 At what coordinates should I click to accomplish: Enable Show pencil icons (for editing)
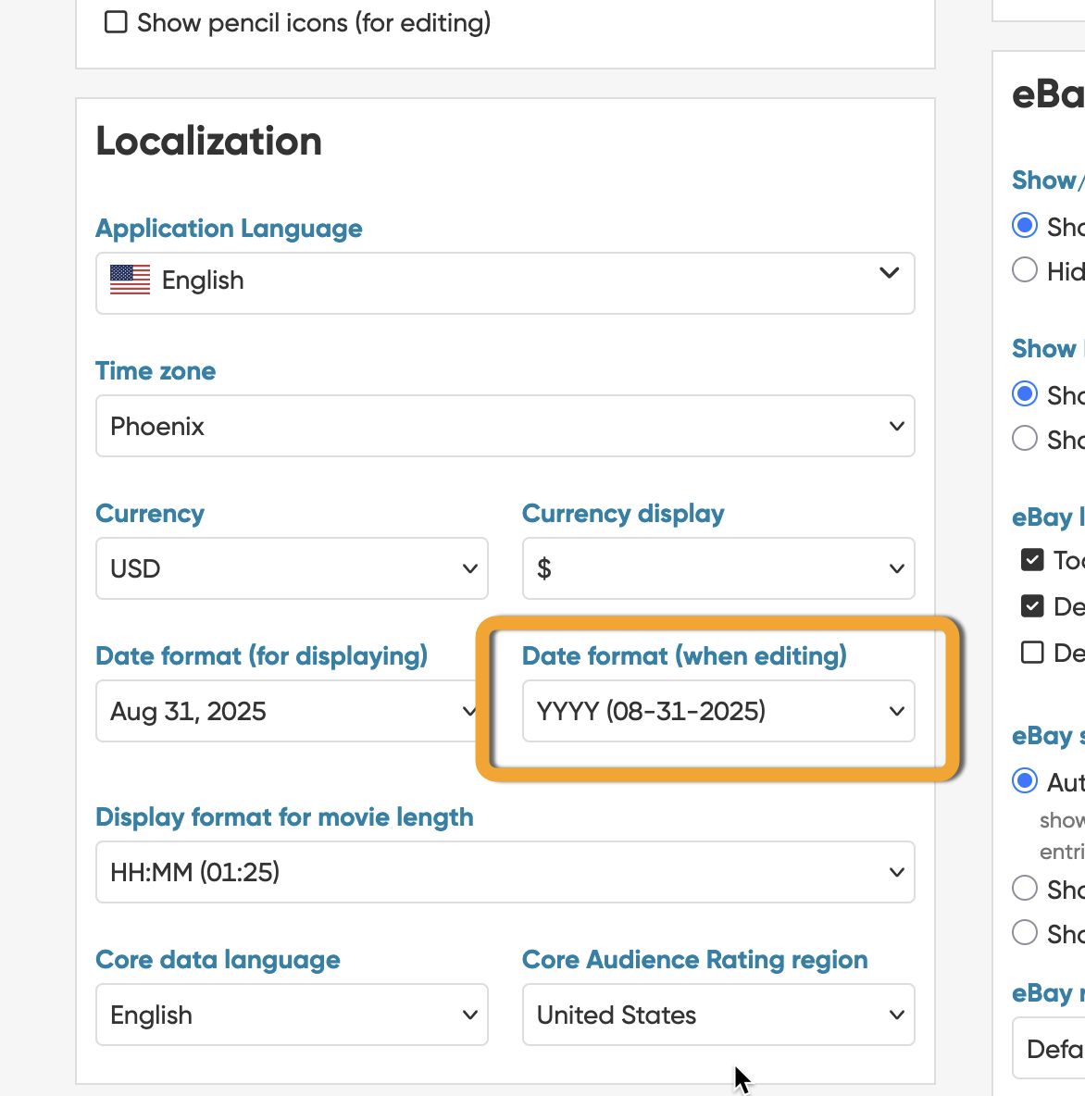(116, 22)
